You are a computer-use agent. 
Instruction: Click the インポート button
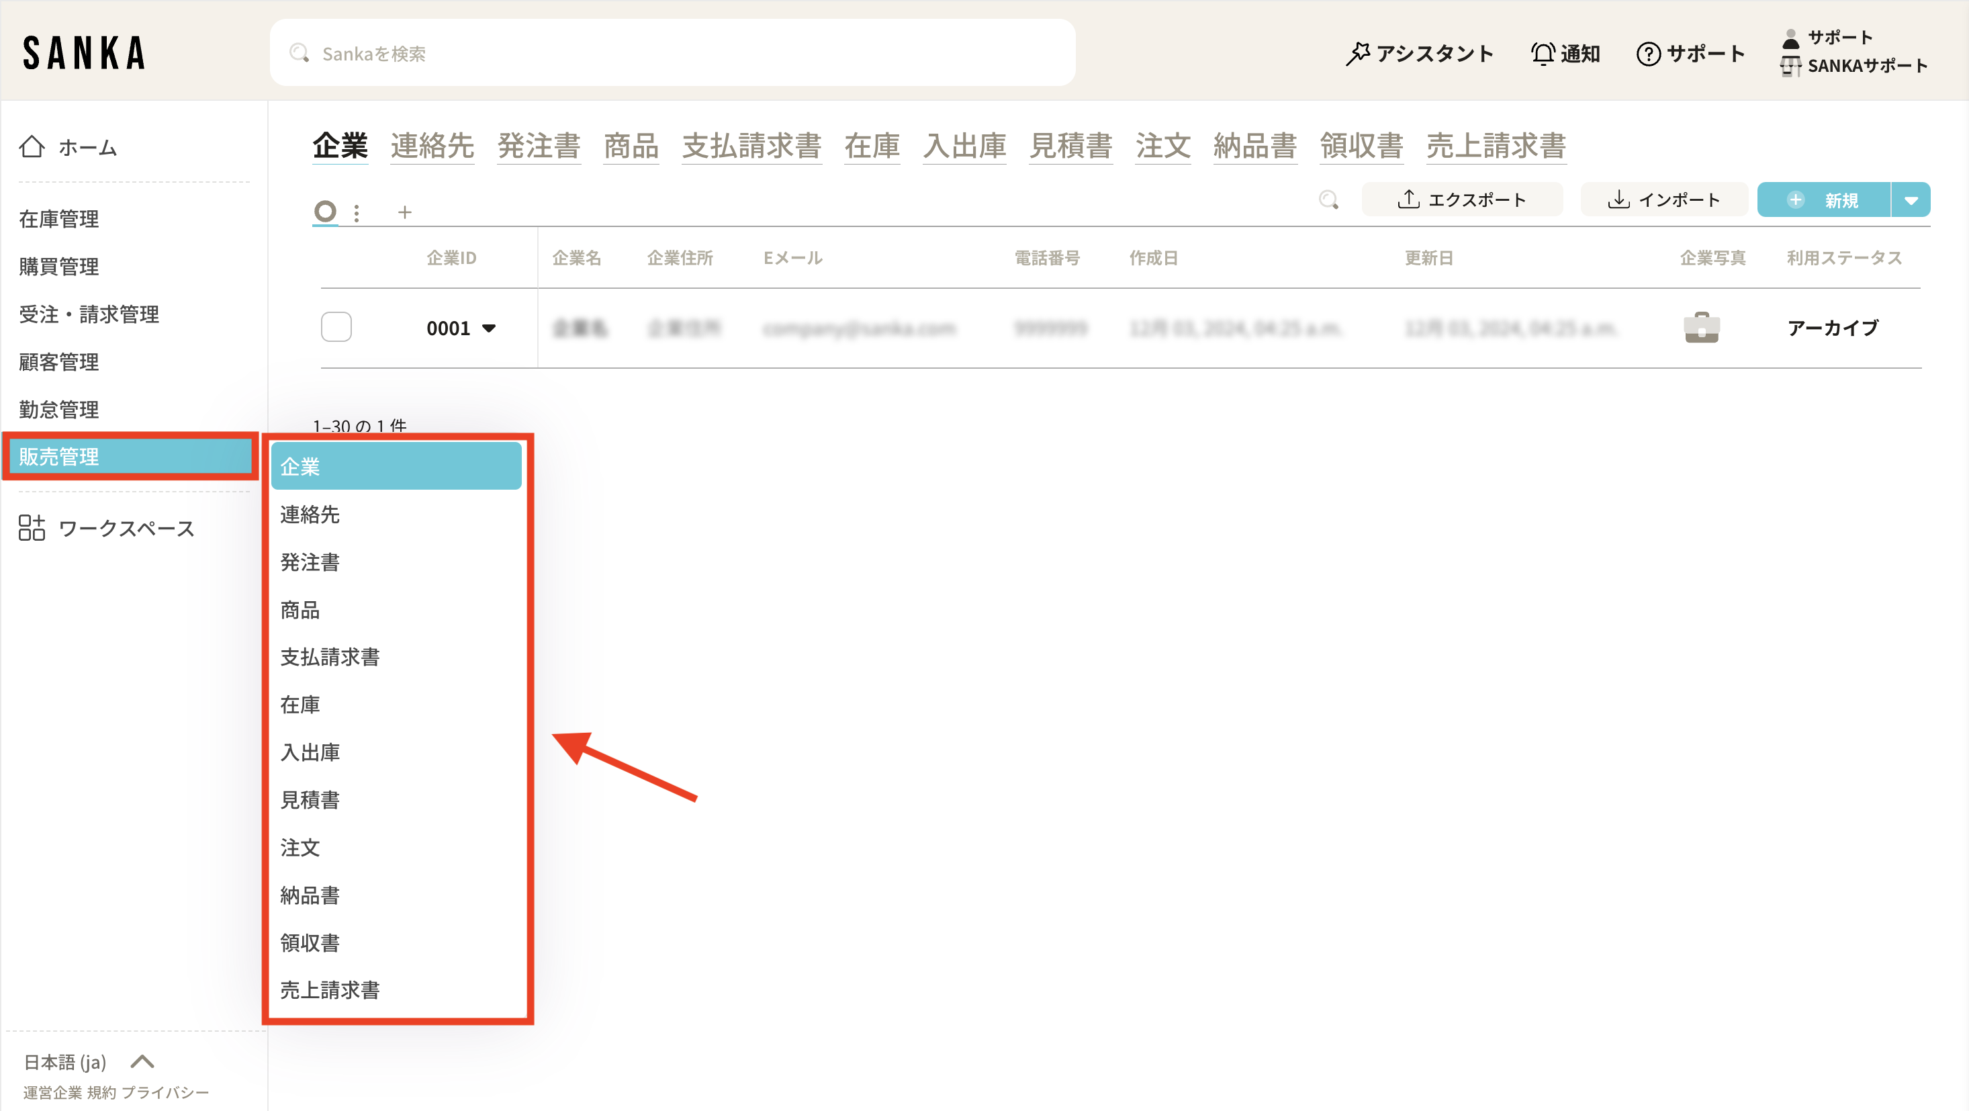1663,200
